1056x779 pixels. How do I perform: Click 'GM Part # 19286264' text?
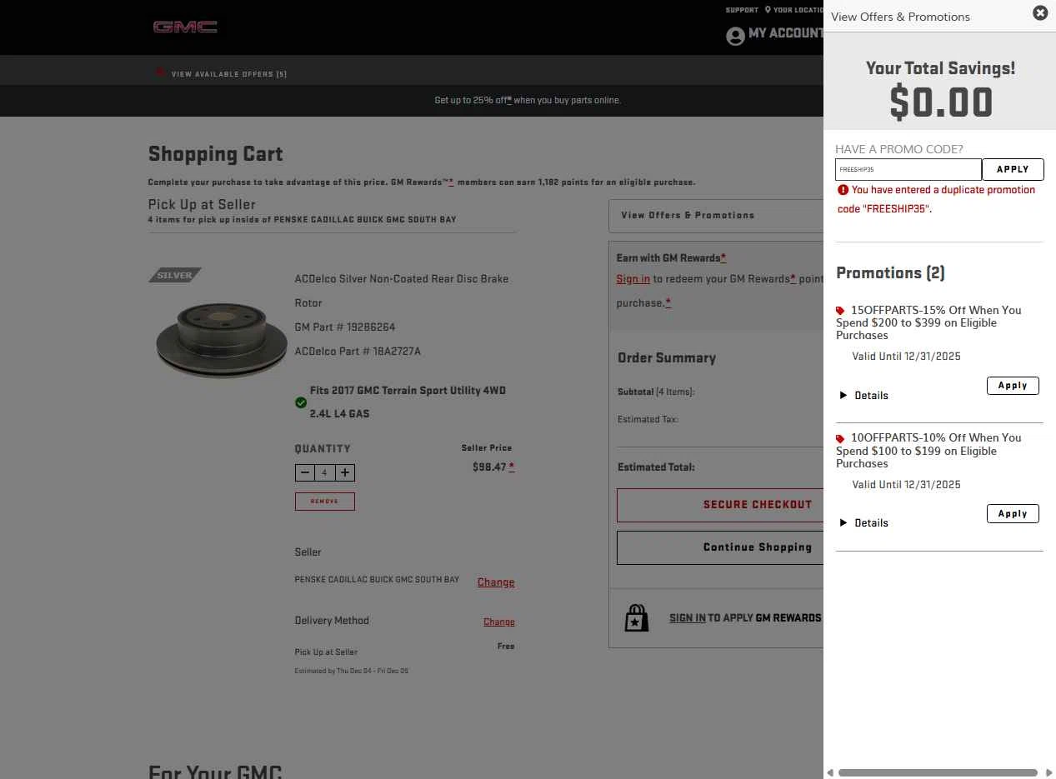tap(345, 327)
